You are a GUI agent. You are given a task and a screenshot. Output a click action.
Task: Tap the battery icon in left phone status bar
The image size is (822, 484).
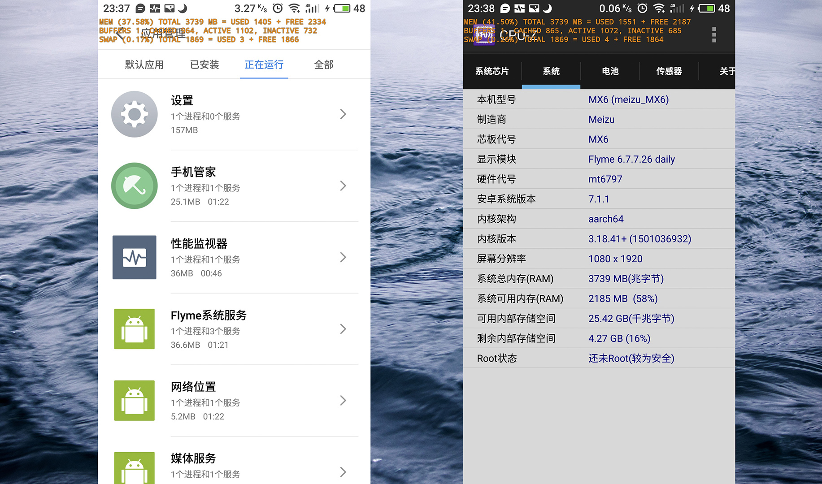342,9
